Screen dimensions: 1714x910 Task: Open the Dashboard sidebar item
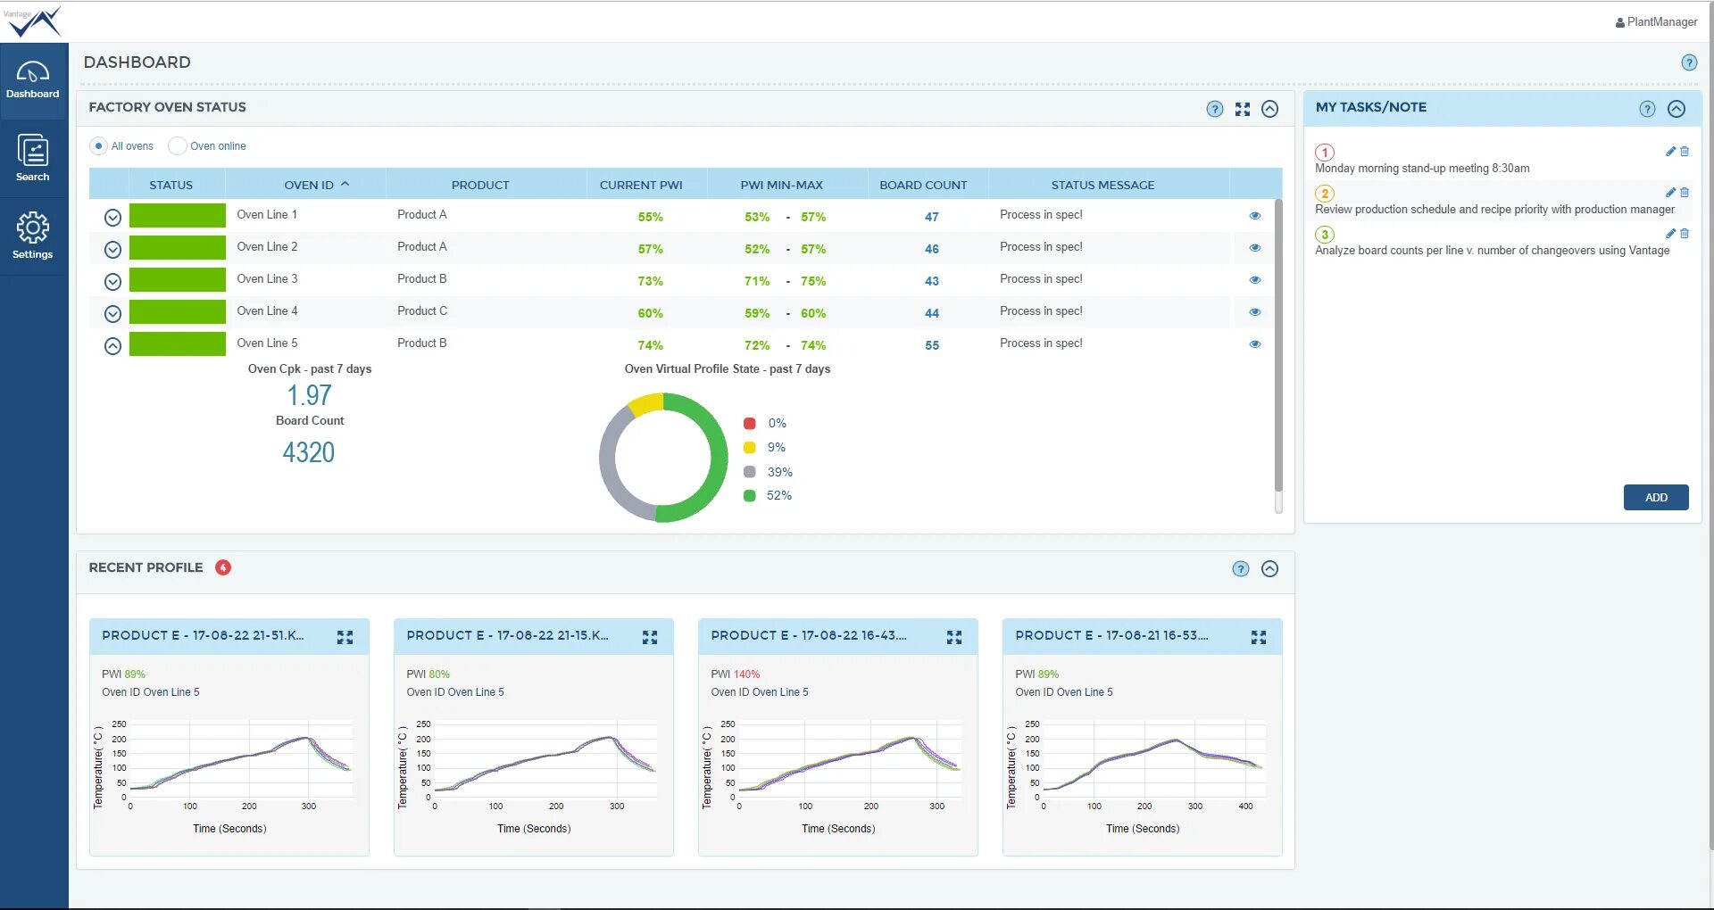[33, 80]
